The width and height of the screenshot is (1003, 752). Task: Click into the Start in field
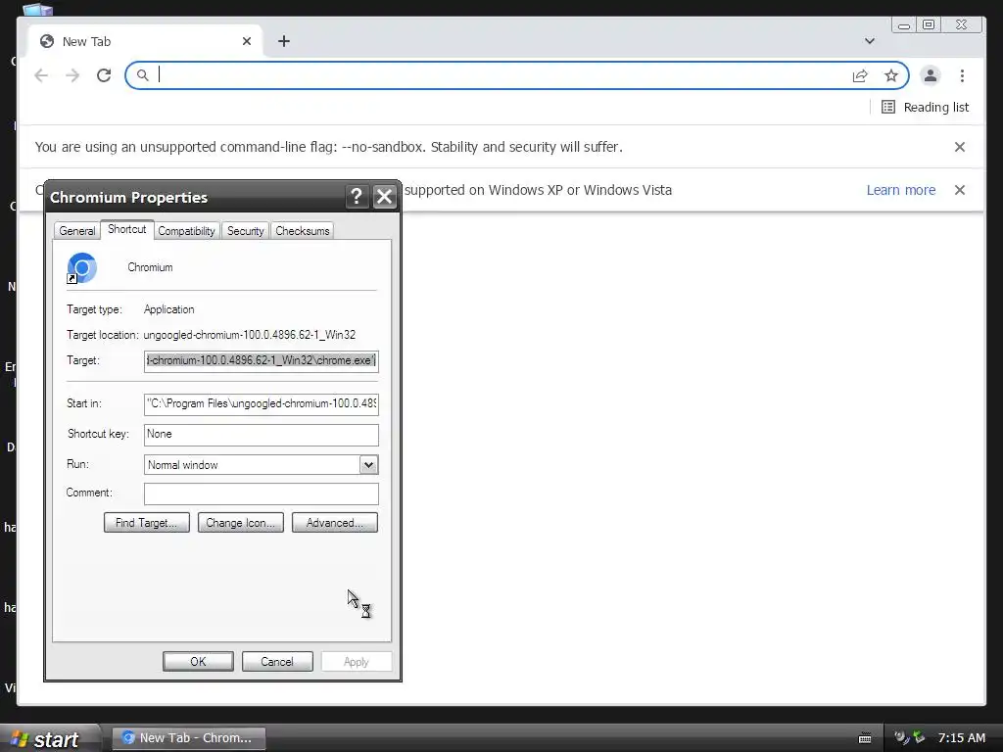tap(261, 404)
